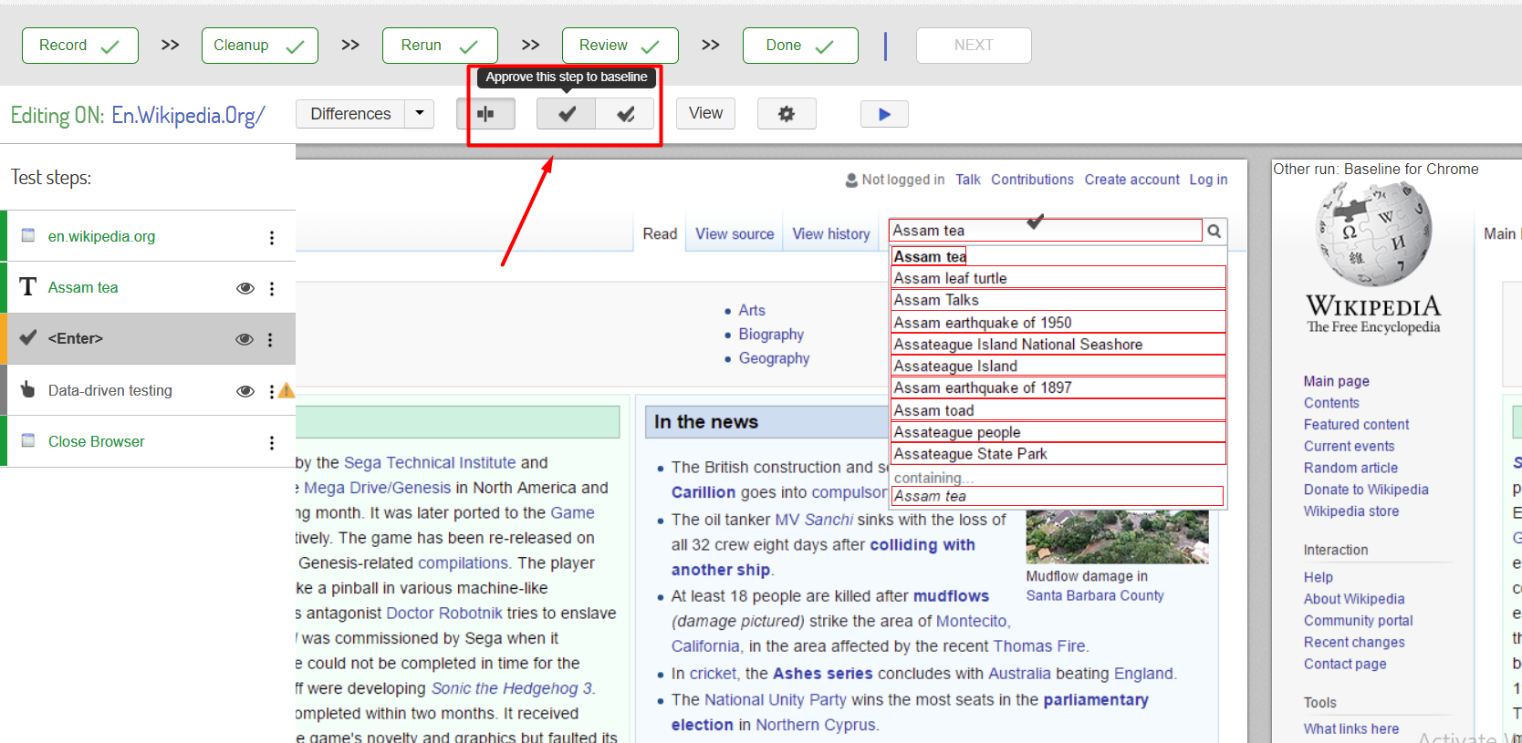Click browser window icon of Close Browser step

click(x=28, y=440)
